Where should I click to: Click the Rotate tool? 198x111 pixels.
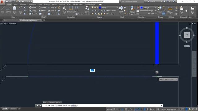tap(42, 7)
